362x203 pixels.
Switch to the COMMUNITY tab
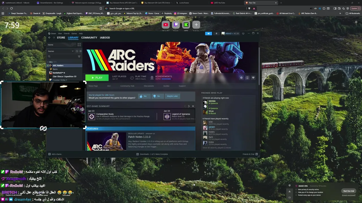click(x=89, y=37)
